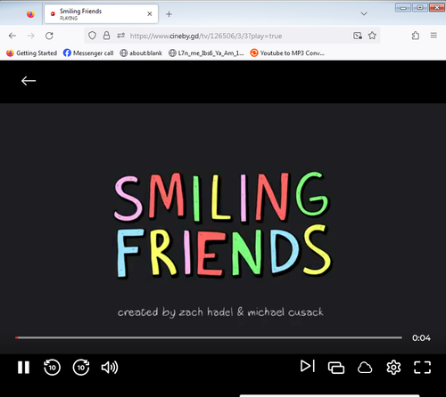Open a new tab

tap(169, 14)
